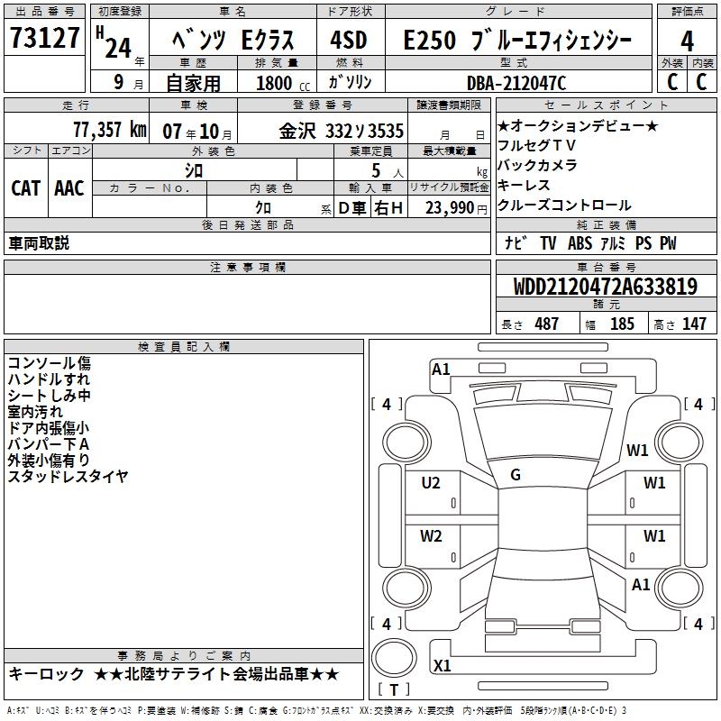The image size is (721, 721).
Task: Select the interior color クロ
Action: (x=263, y=207)
